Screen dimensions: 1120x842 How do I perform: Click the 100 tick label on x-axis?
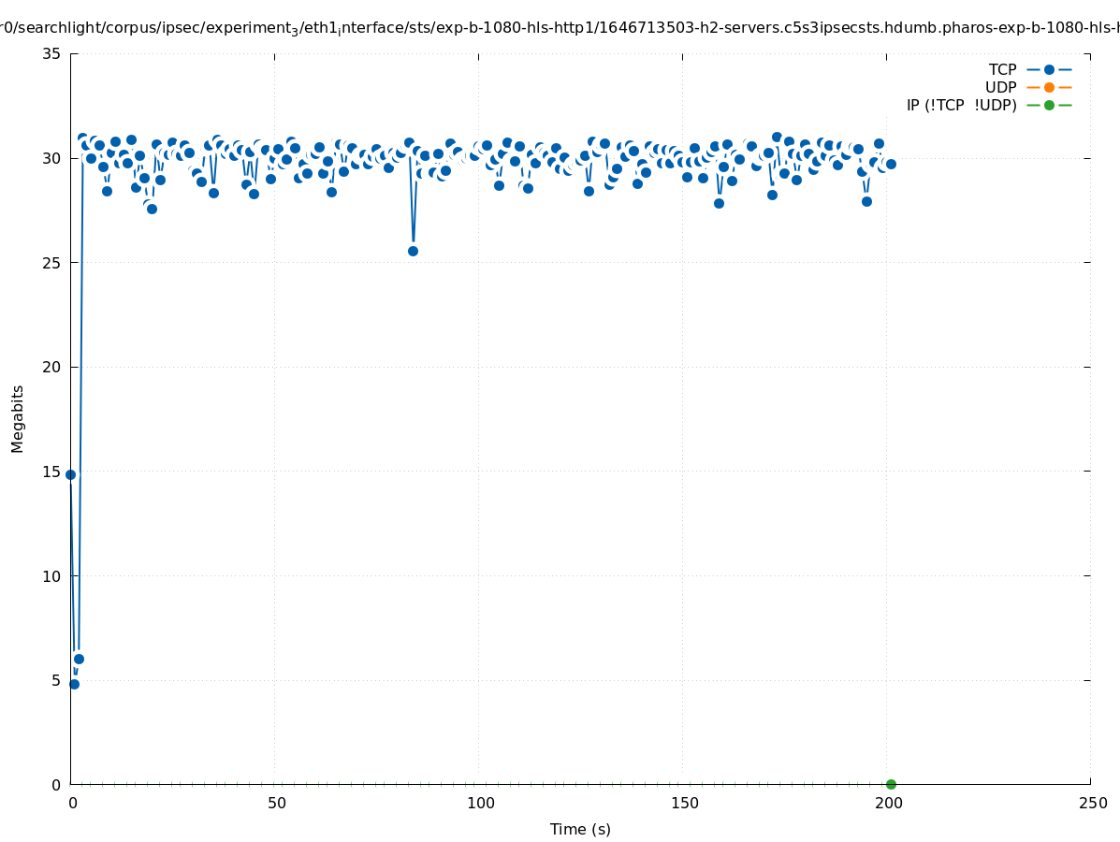[x=480, y=803]
